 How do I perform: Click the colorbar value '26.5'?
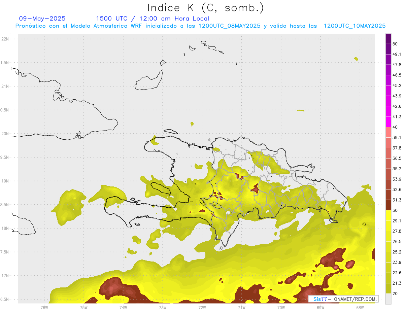397,242
